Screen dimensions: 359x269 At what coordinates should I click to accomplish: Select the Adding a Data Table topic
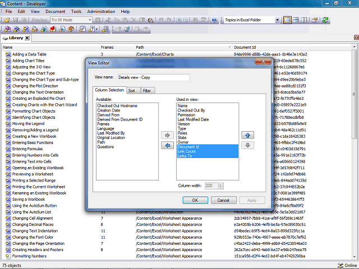coord(29,54)
